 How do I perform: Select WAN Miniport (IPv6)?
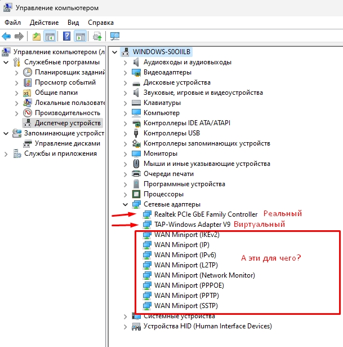185,255
